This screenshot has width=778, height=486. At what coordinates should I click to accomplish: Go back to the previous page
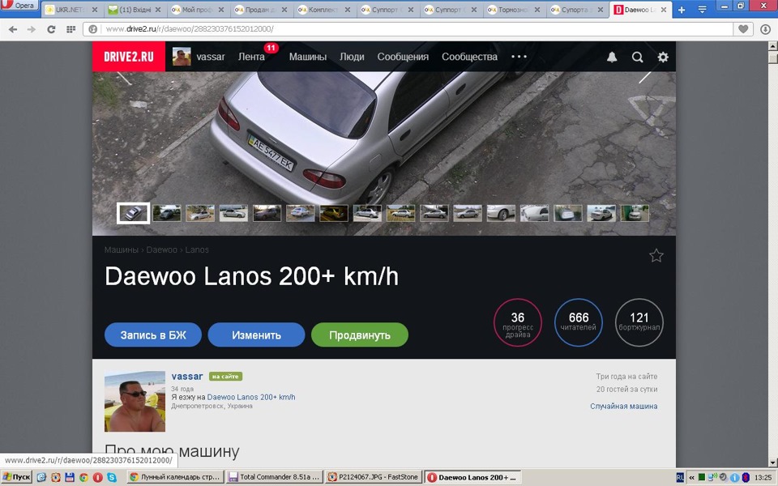click(13, 29)
